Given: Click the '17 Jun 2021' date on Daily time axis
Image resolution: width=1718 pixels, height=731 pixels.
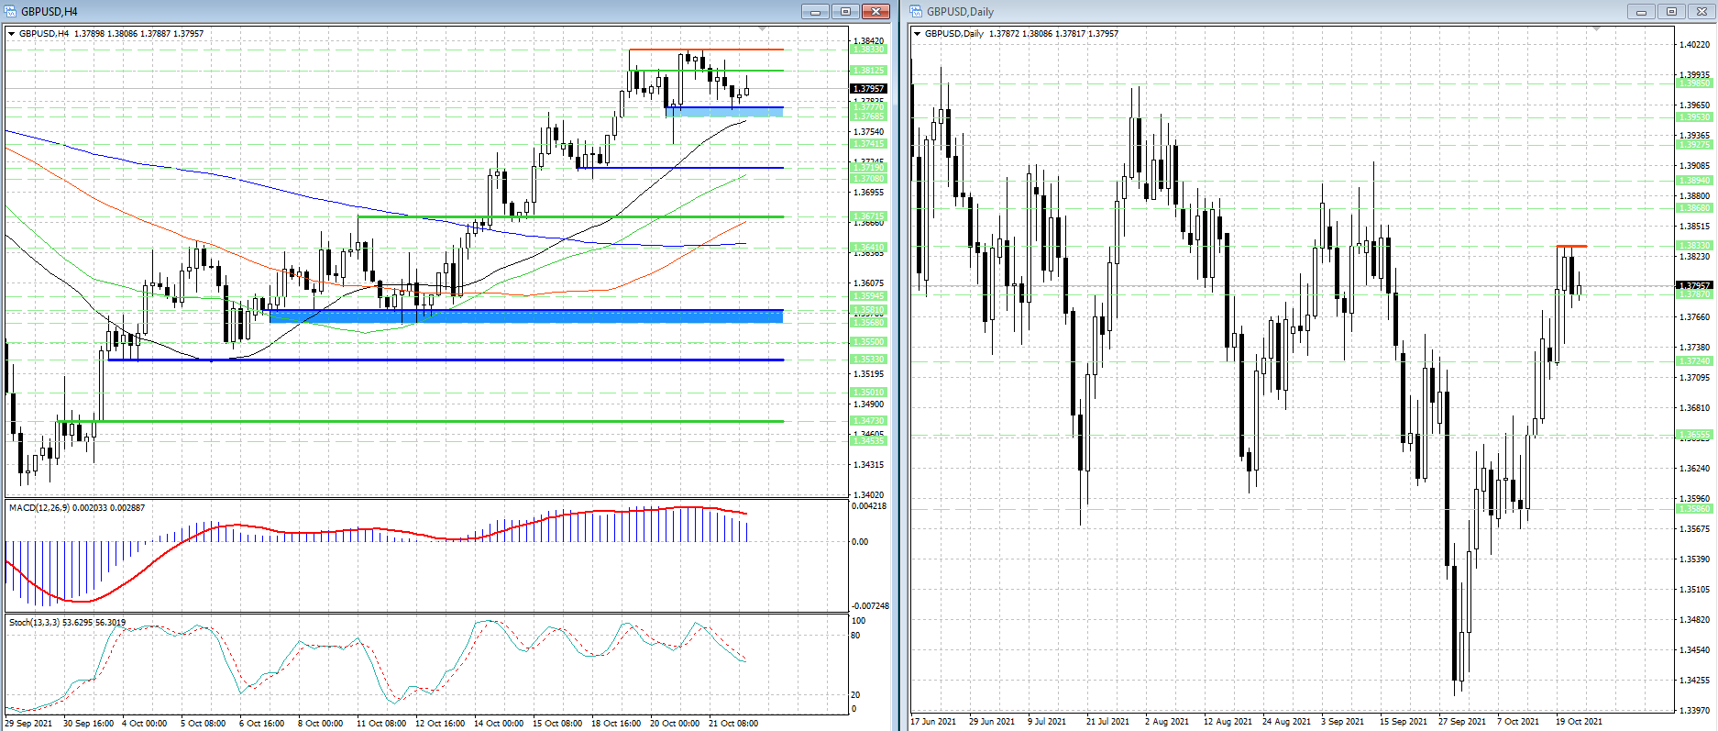Looking at the screenshot, I should tap(933, 722).
